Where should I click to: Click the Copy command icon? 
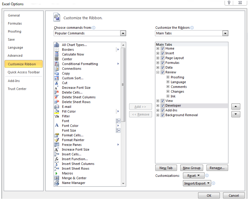(x=57, y=73)
